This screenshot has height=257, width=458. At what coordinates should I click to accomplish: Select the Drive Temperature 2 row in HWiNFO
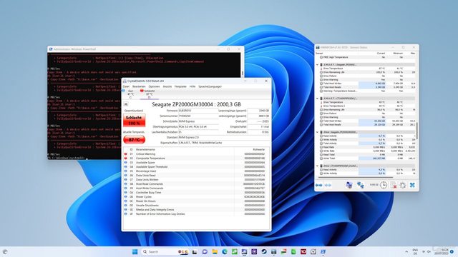pyautogui.click(x=367, y=106)
